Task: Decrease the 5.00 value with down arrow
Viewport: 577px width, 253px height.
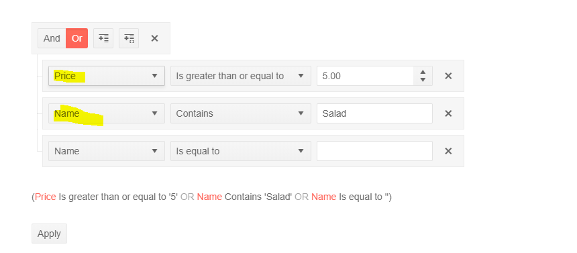Action: (423, 80)
